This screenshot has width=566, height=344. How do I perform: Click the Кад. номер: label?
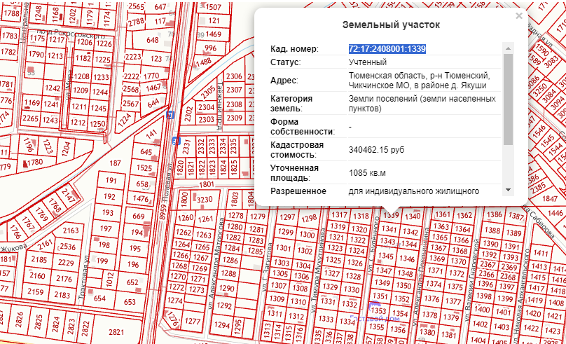click(x=294, y=49)
